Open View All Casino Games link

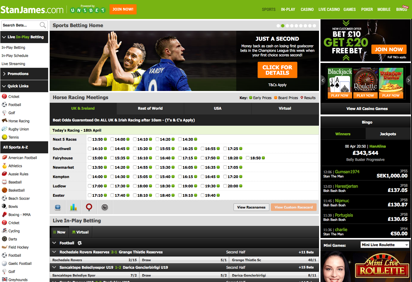click(x=367, y=109)
